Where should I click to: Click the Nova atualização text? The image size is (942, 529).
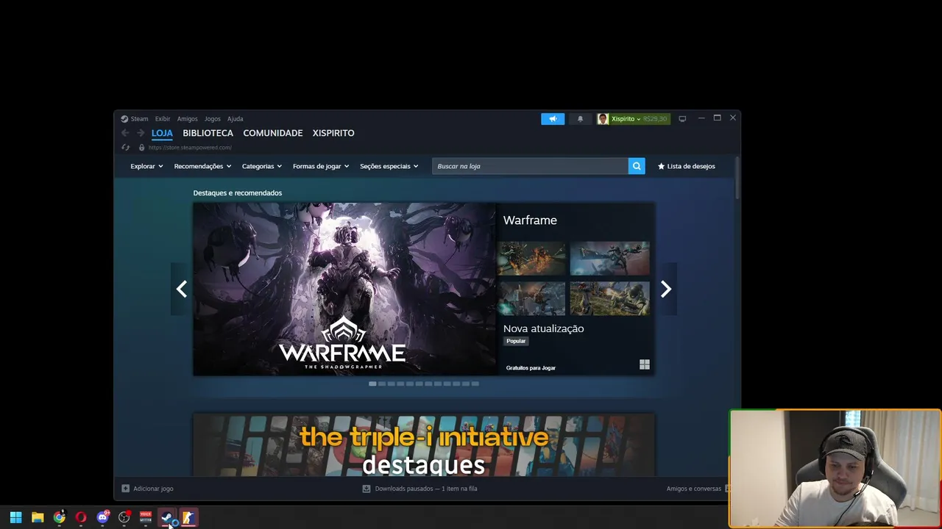[x=543, y=328]
